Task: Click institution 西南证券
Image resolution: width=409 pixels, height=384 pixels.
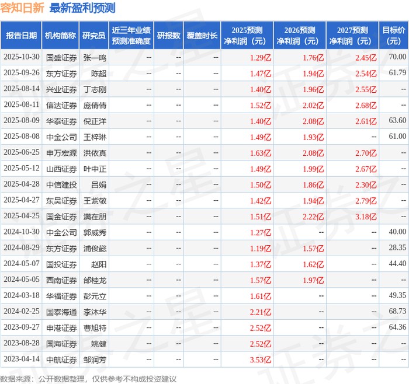Action: (61, 280)
